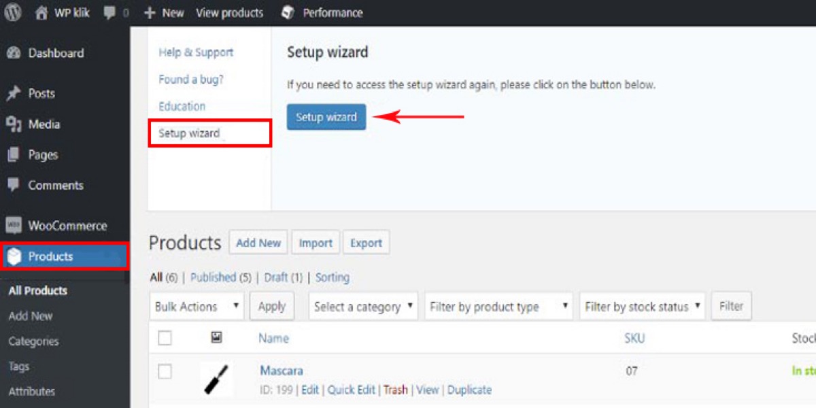Click the Import button

tap(316, 243)
